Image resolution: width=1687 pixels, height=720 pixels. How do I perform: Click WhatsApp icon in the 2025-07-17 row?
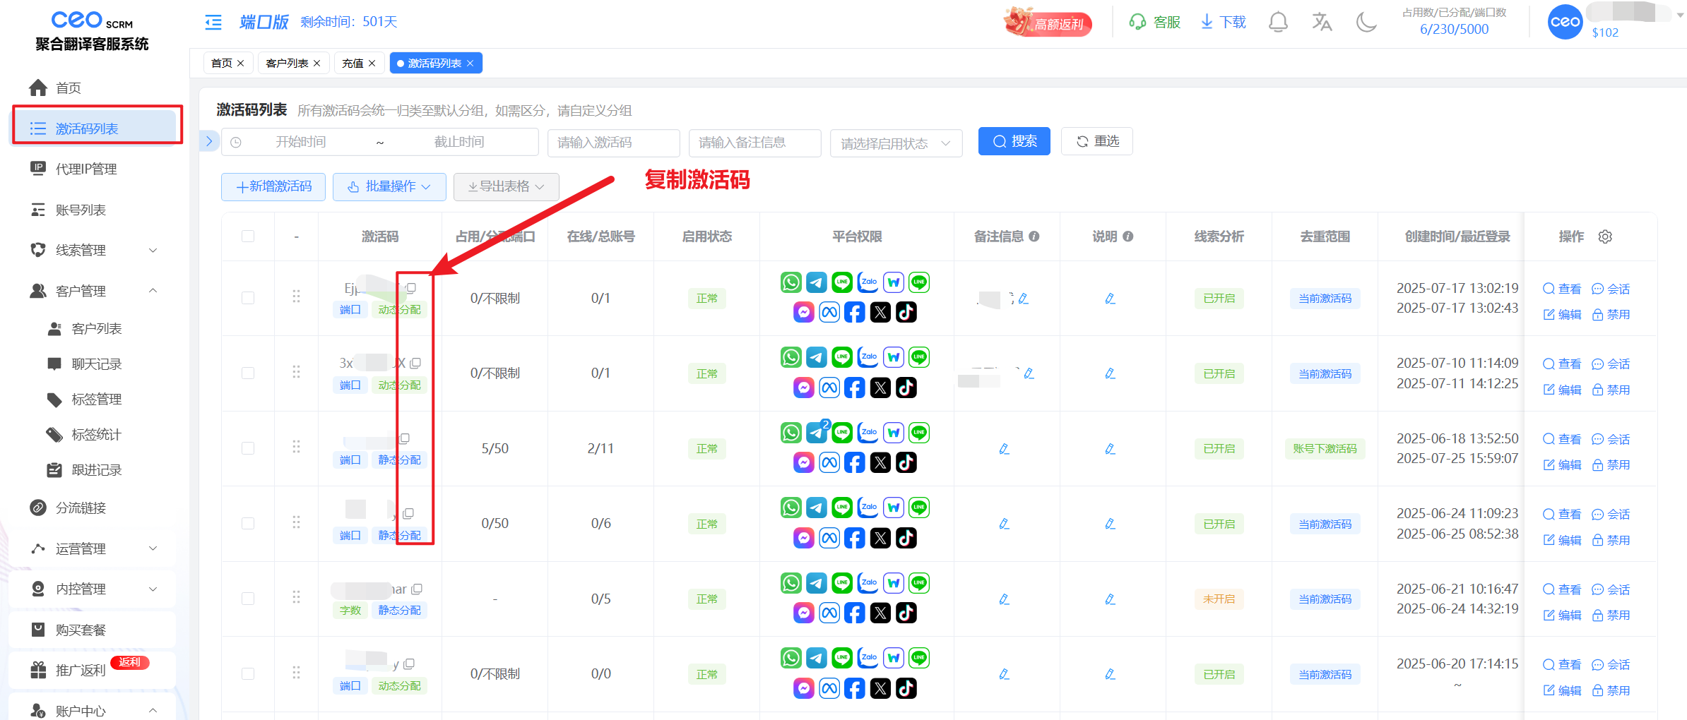pyautogui.click(x=791, y=282)
